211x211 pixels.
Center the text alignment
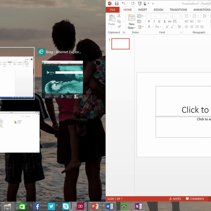(192, 27)
